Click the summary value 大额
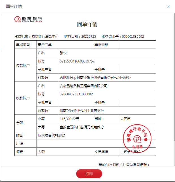 coord(41,152)
